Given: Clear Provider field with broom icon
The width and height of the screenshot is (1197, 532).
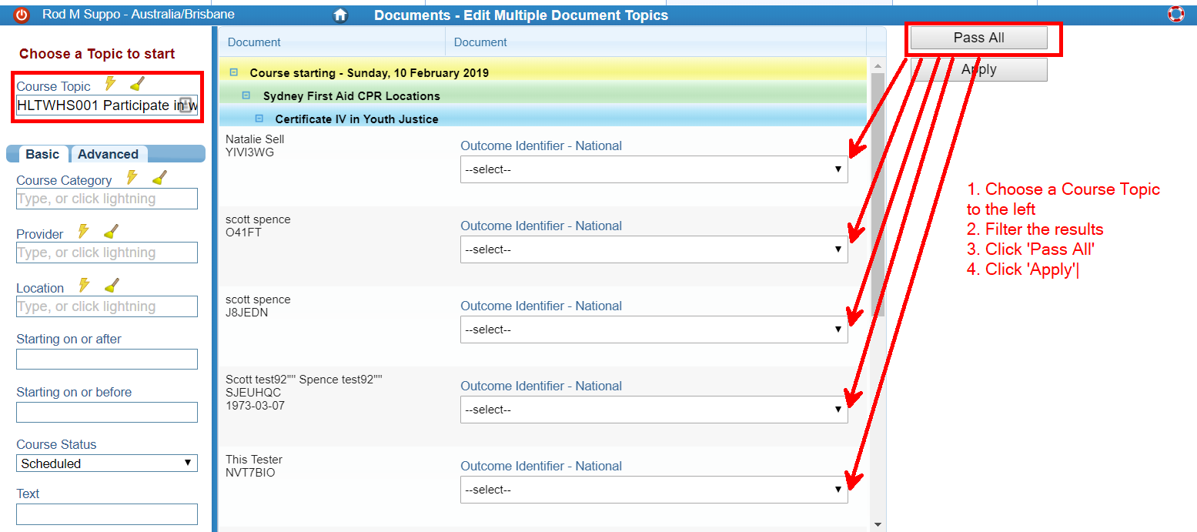Looking at the screenshot, I should tap(111, 232).
